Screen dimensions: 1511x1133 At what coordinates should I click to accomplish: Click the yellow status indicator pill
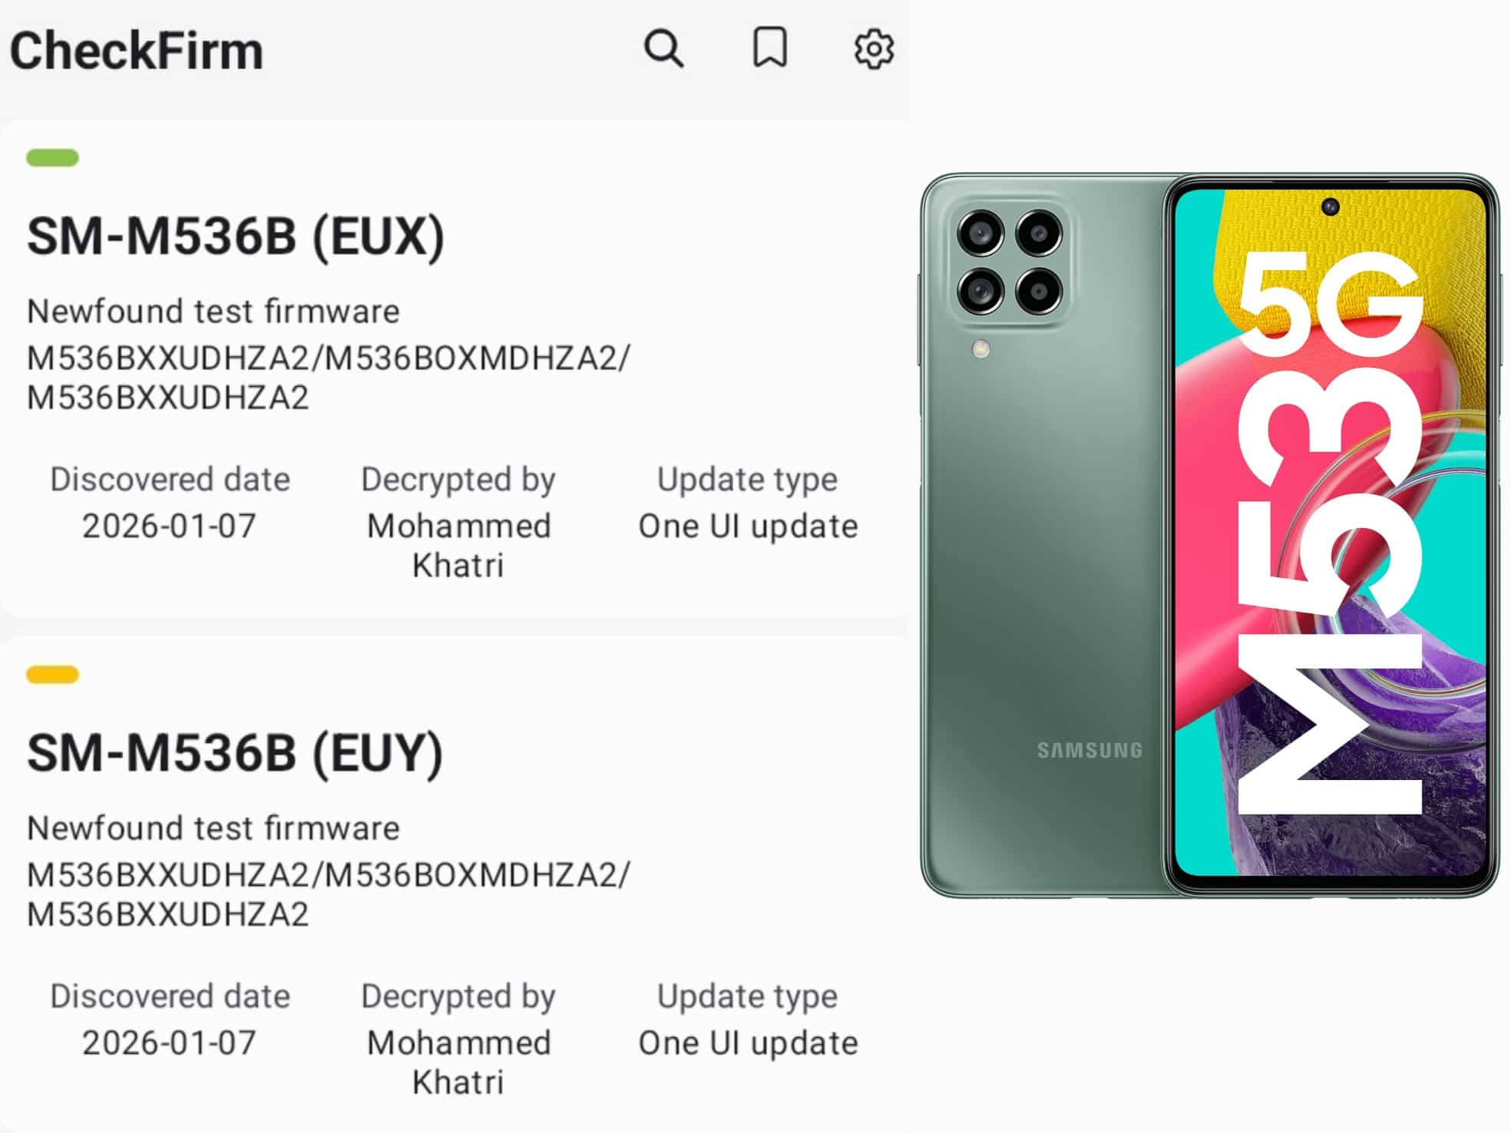pyautogui.click(x=52, y=674)
